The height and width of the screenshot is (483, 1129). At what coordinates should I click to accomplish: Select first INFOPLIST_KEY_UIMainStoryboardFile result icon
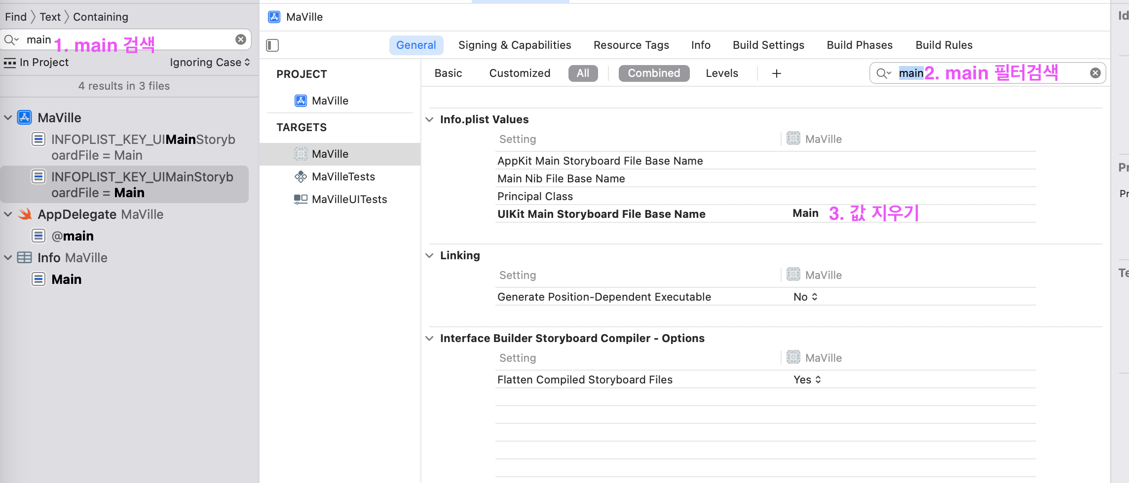[x=38, y=139]
